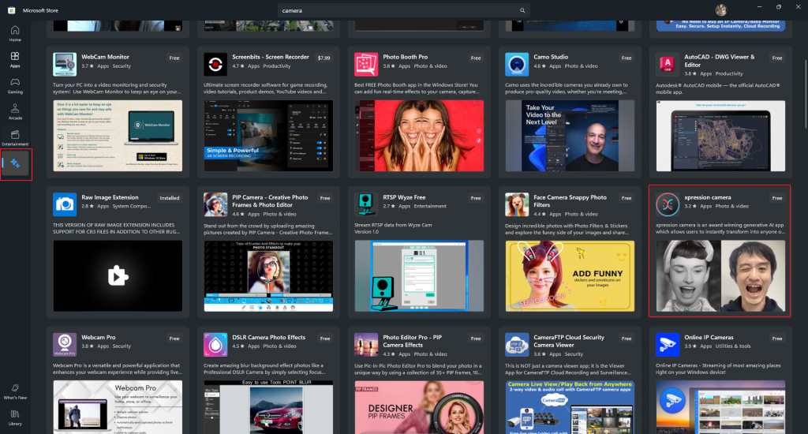Click the search magnifier icon
Screen dimensions: 808x434
[522, 10]
